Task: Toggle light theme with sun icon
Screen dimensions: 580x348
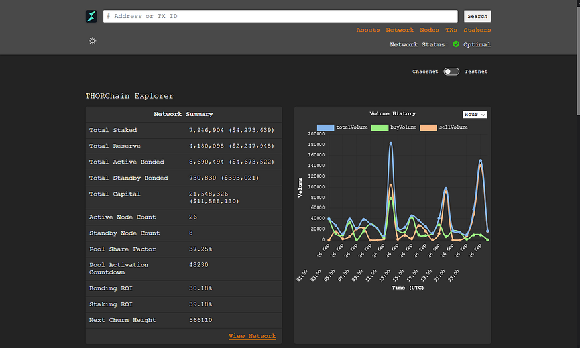Action: (x=93, y=41)
